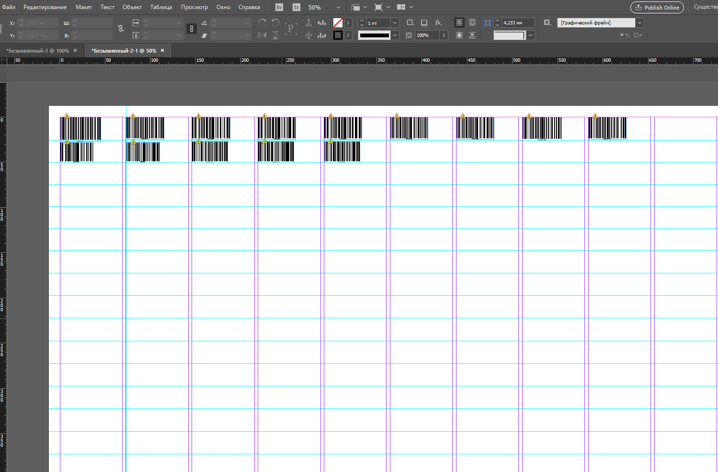Click the clear attributes not defined icon
This screenshot has height=472, width=718.
click(638, 35)
